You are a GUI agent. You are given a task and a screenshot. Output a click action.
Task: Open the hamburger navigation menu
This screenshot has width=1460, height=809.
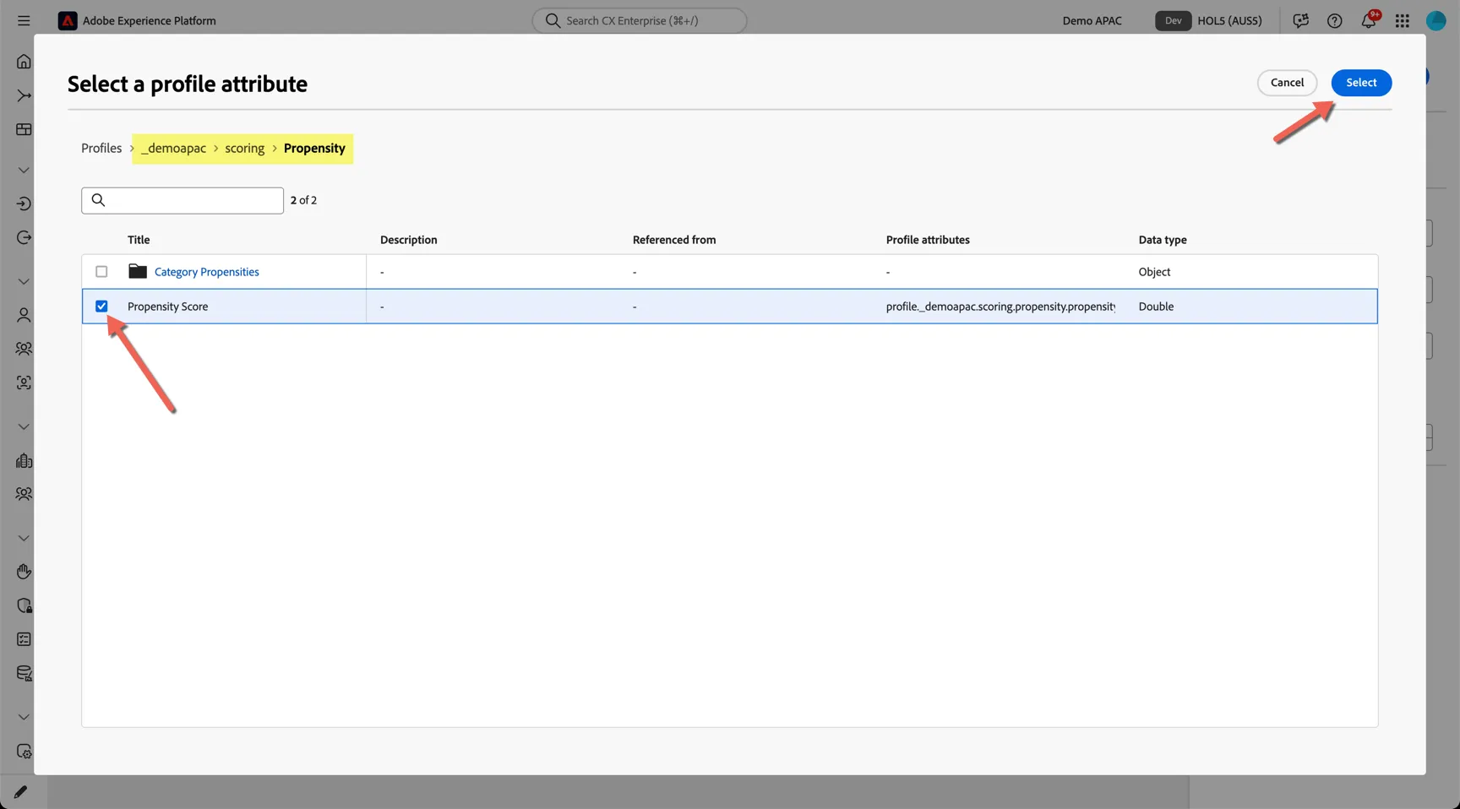(24, 20)
